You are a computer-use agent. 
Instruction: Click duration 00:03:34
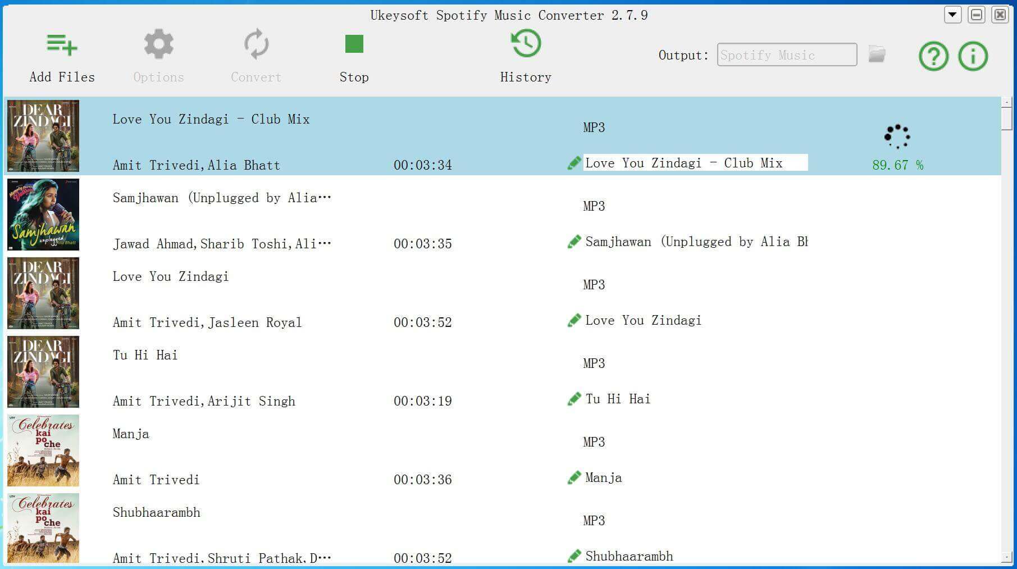422,165
